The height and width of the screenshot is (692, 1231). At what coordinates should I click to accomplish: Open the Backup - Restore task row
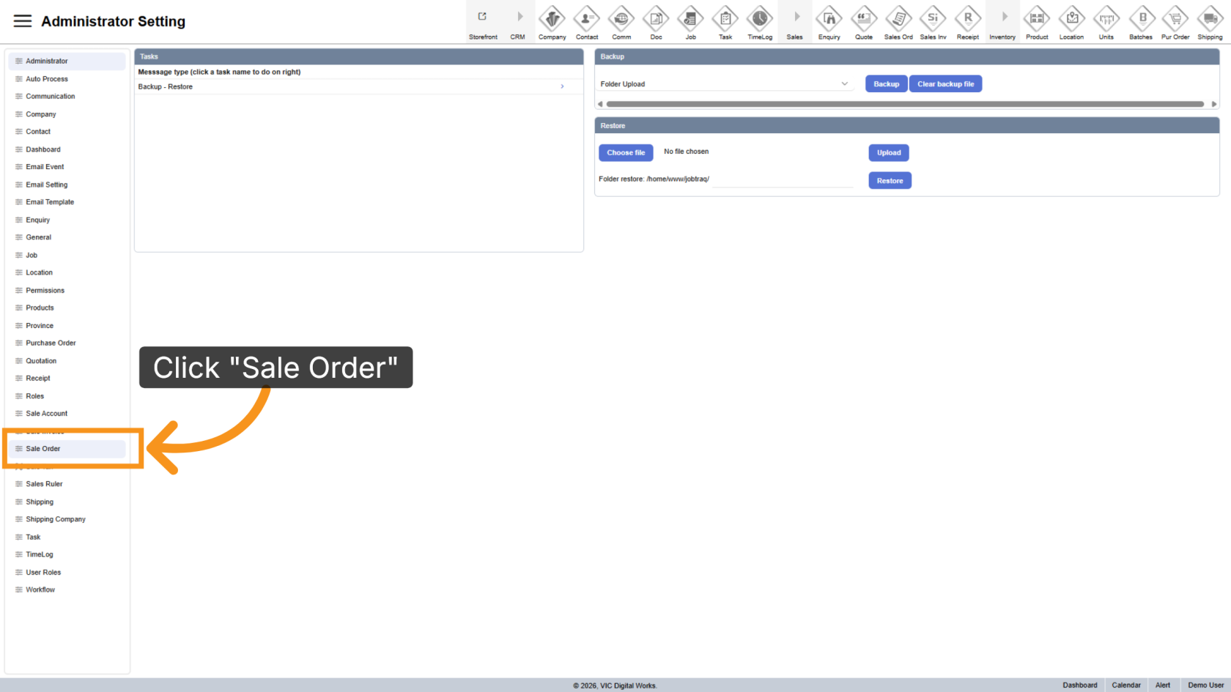pyautogui.click(x=358, y=86)
